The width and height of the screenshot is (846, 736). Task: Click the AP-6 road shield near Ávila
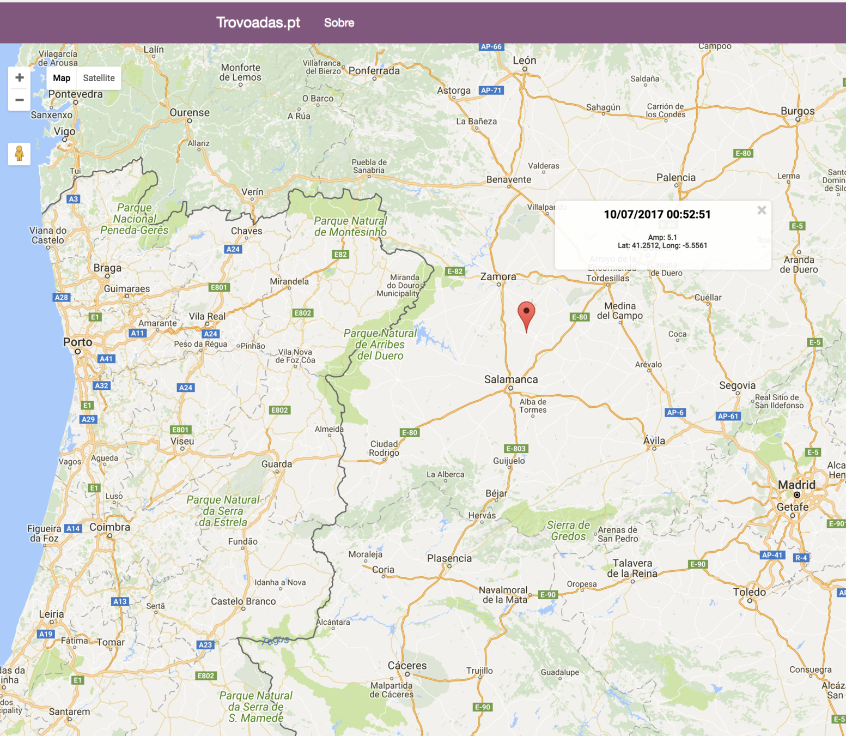click(x=675, y=413)
